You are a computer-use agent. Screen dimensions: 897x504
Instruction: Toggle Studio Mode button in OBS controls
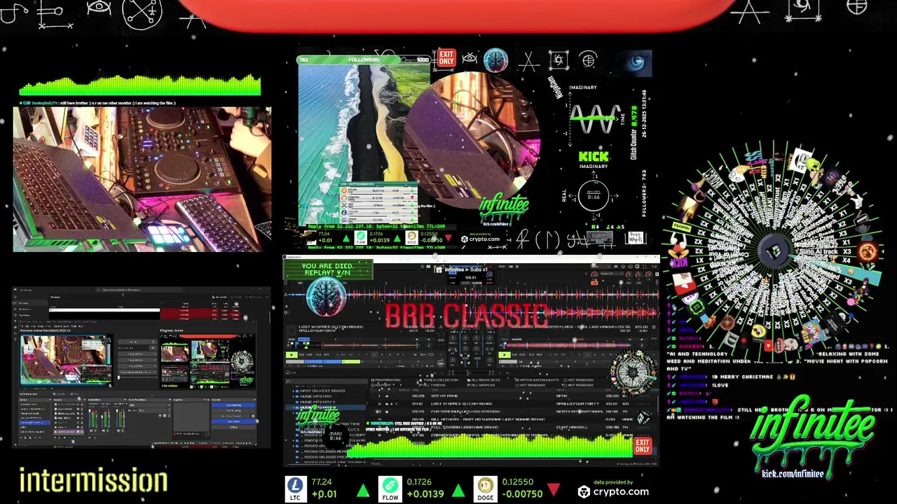pos(233,421)
